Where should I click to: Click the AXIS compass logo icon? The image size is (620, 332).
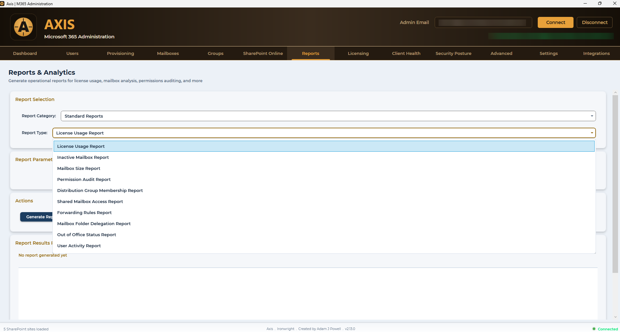(23, 27)
